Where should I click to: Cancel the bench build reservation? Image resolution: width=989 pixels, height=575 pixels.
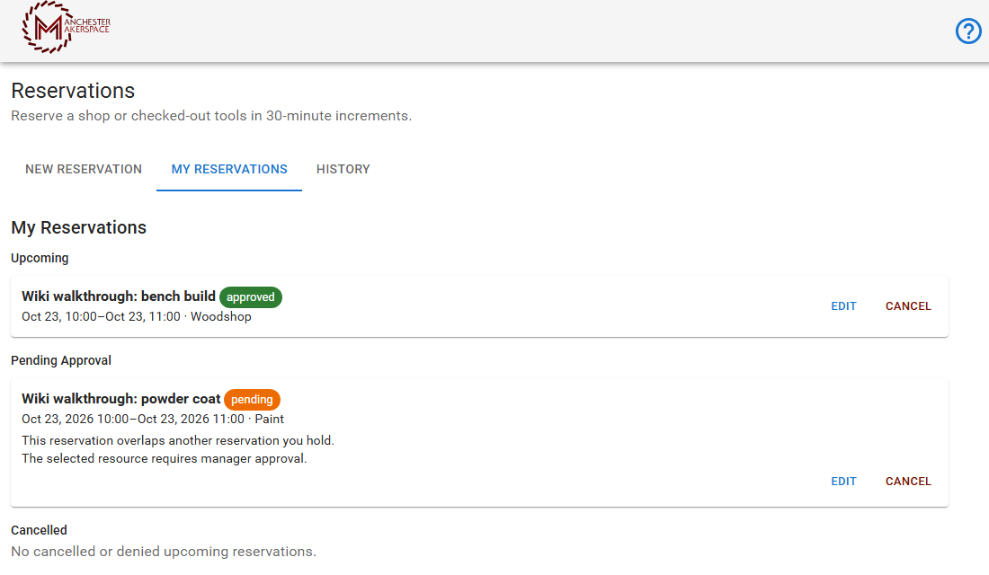tap(908, 306)
